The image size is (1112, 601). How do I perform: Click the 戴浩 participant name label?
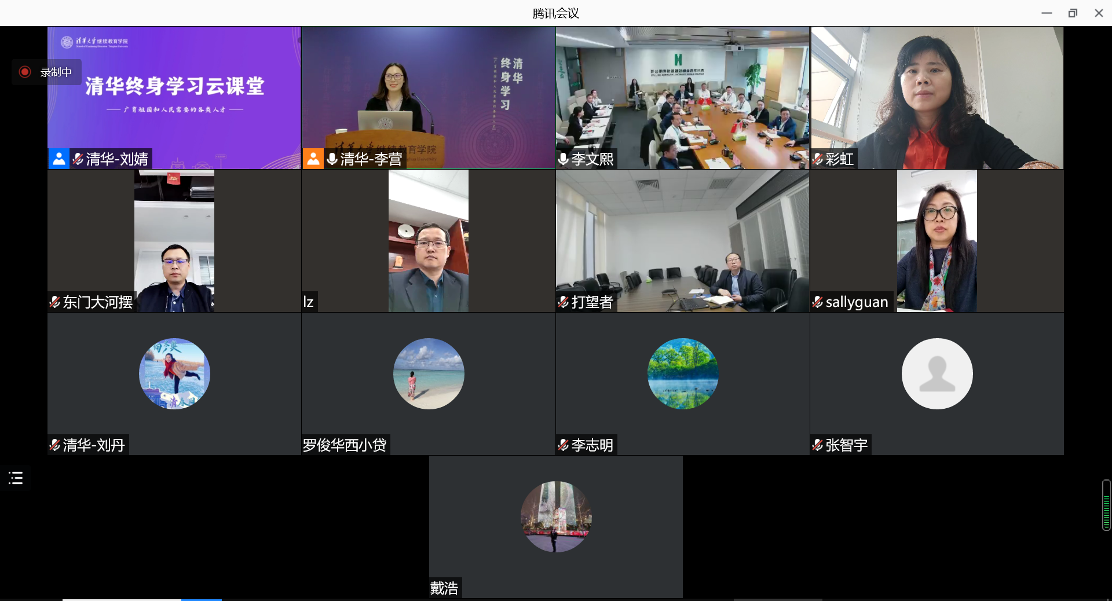[x=444, y=588]
